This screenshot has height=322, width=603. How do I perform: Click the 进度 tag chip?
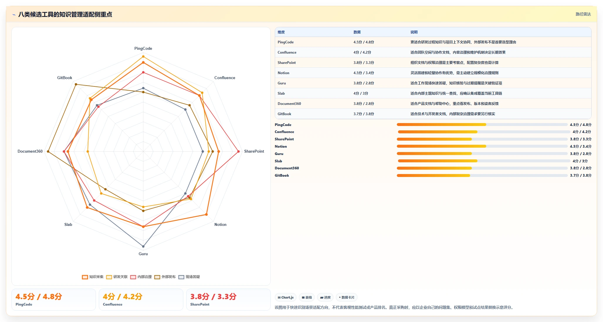click(x=325, y=297)
